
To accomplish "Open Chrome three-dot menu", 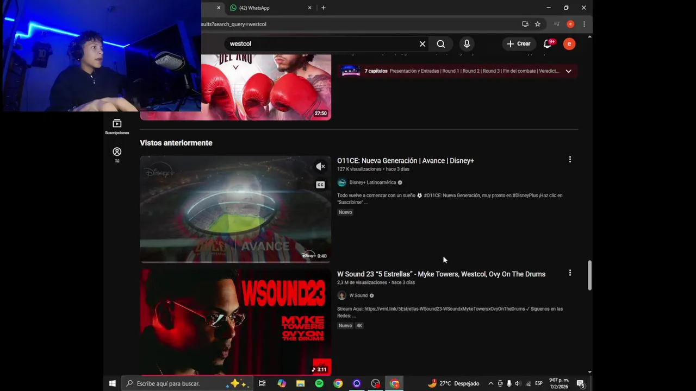I will 584,24.
